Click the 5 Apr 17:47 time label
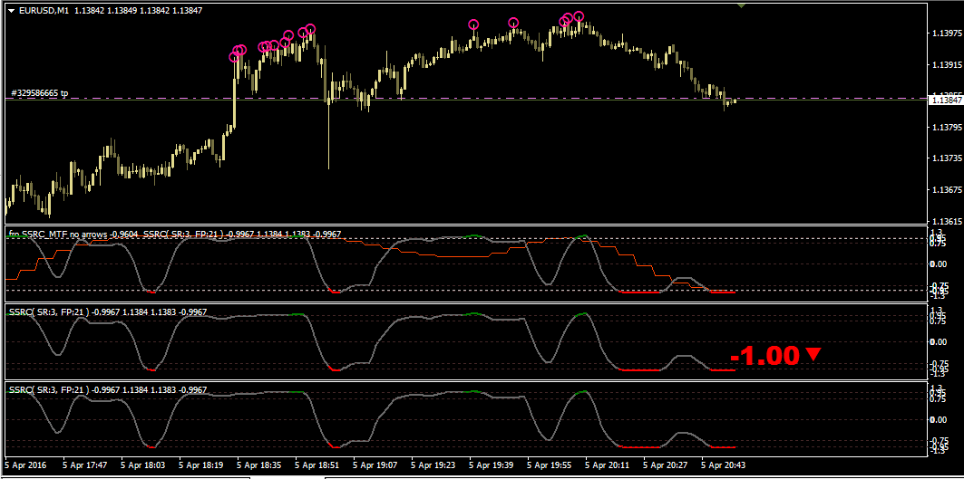Screen dimensions: 964x479 tap(86, 465)
